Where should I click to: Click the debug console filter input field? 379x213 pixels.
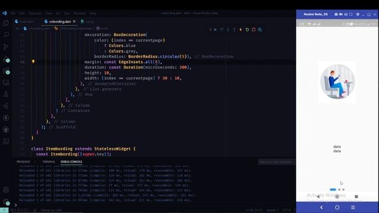point(276,162)
